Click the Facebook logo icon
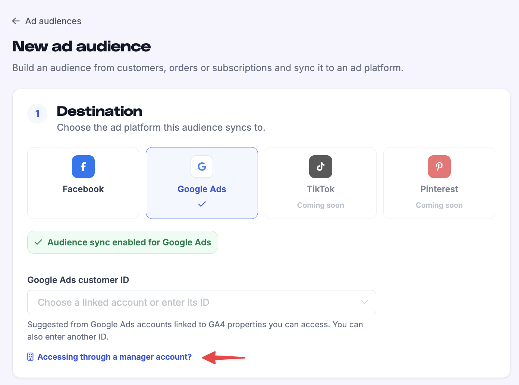The width and height of the screenshot is (519, 385). (83, 166)
